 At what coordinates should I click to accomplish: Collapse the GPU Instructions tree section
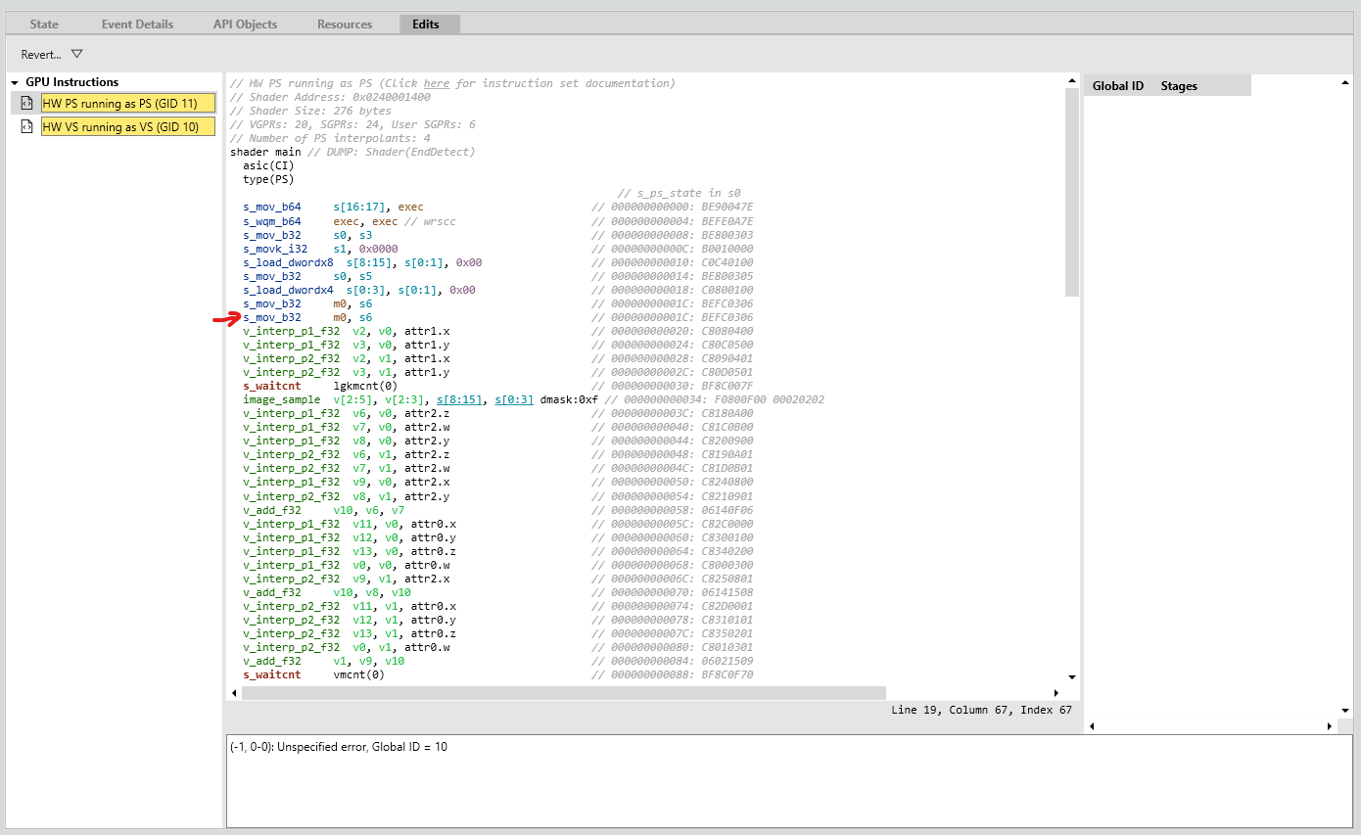[x=15, y=82]
